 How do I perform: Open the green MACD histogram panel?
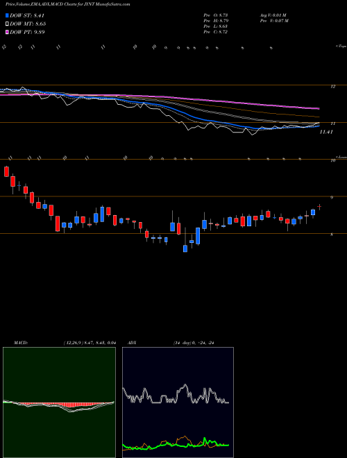[59, 402]
